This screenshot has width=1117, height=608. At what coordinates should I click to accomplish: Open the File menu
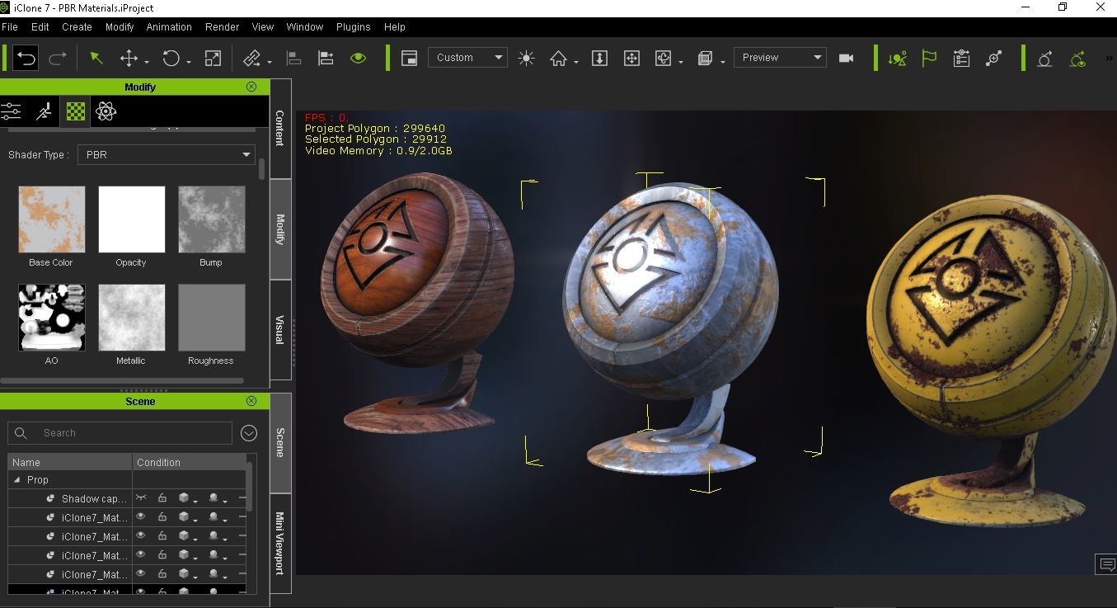coord(10,26)
